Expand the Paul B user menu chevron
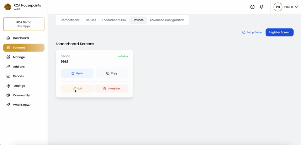This screenshot has height=145, width=301. pos(296,7)
